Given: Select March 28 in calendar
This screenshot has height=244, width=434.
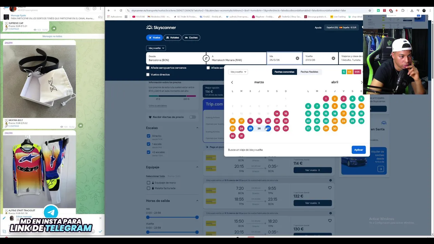Looking at the screenshot, I should pyautogui.click(x=277, y=128).
